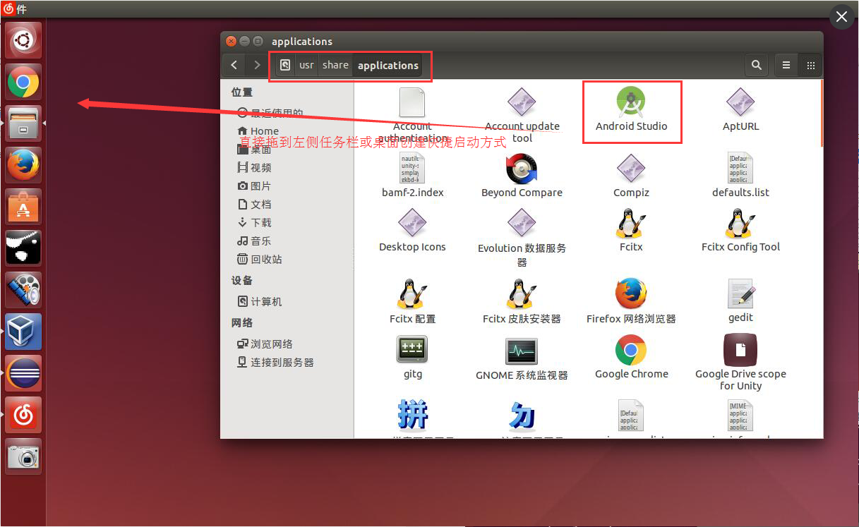Viewport: 859px width, 527px height.
Task: Switch to icon grid view
Action: (x=810, y=66)
